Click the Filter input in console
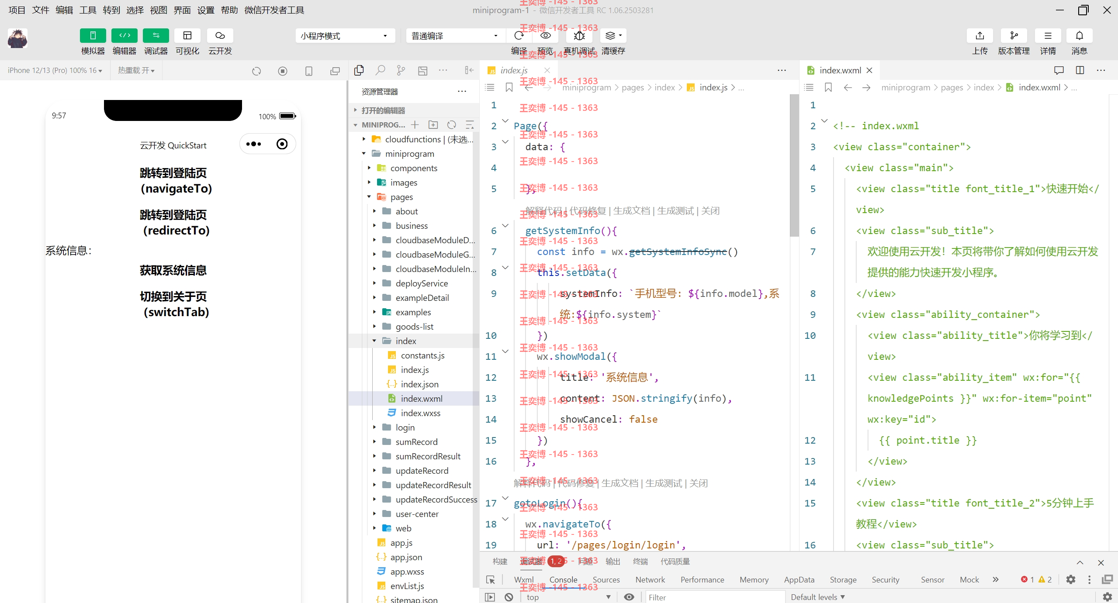This screenshot has height=603, width=1118. (715, 597)
